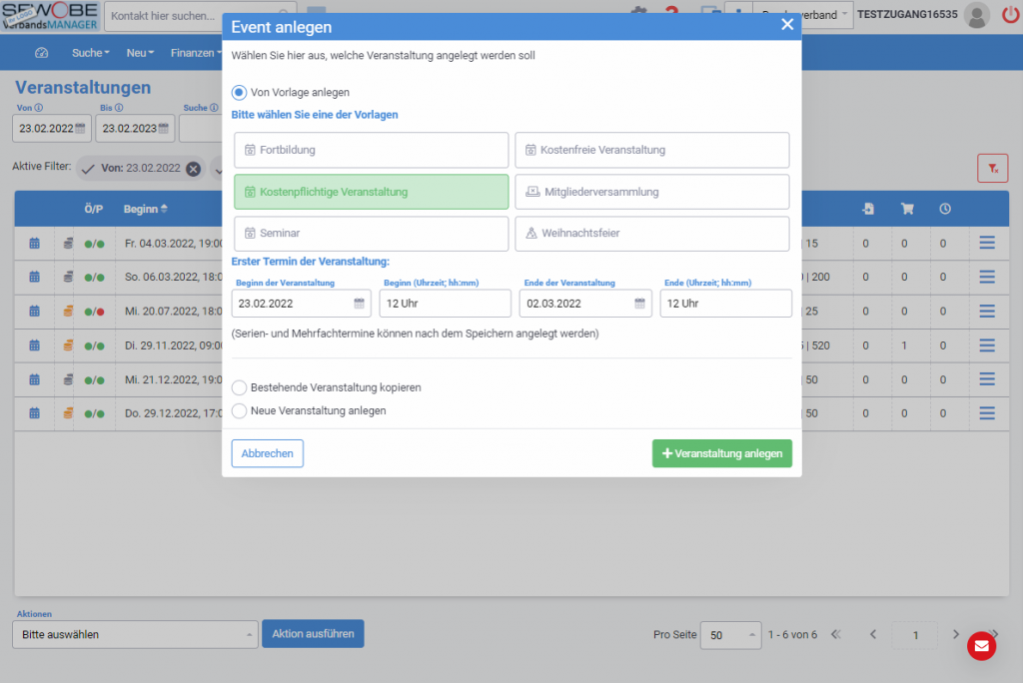Open the Finanzen menu
Image resolution: width=1023 pixels, height=683 pixels.
click(195, 53)
